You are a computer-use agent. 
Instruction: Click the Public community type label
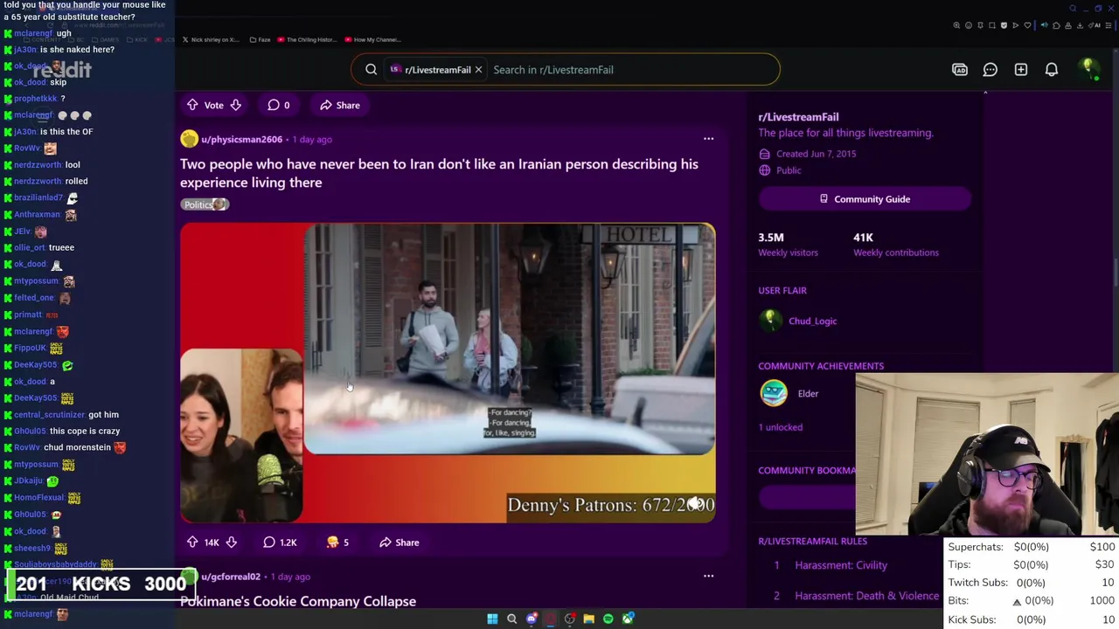pyautogui.click(x=788, y=170)
